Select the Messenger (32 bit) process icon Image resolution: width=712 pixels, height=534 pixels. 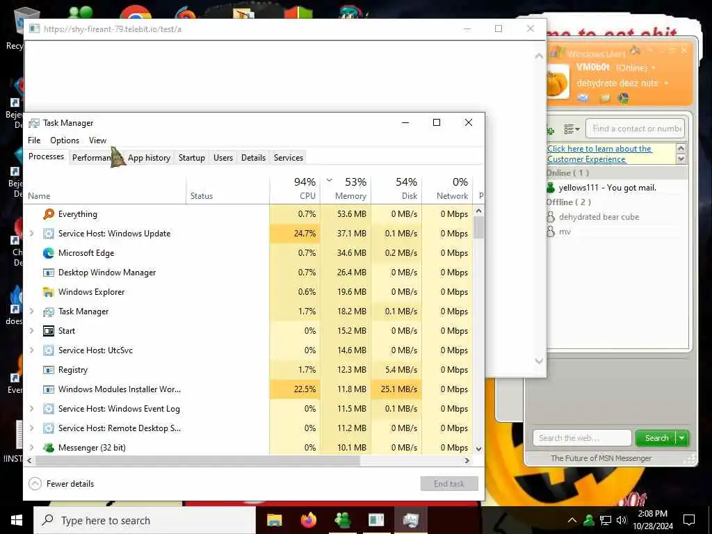(x=49, y=448)
